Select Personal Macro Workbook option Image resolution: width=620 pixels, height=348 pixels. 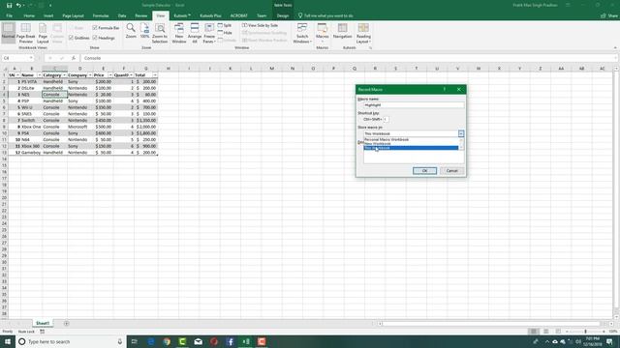pos(411,139)
